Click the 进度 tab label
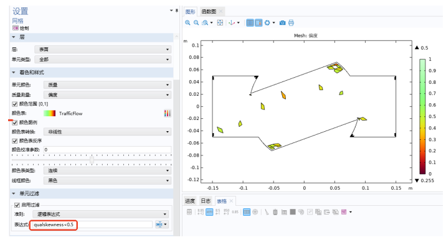The width and height of the screenshot is (446, 240). click(x=190, y=201)
